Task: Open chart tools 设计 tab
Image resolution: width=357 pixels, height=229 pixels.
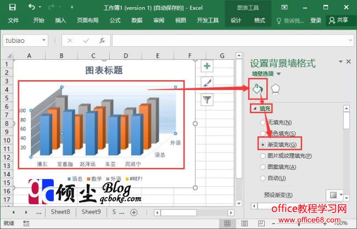Action: 236,20
